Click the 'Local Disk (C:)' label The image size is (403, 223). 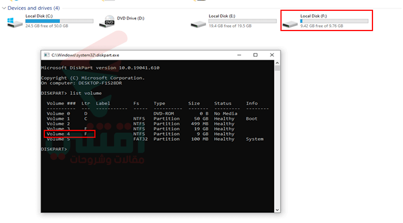[39, 16]
